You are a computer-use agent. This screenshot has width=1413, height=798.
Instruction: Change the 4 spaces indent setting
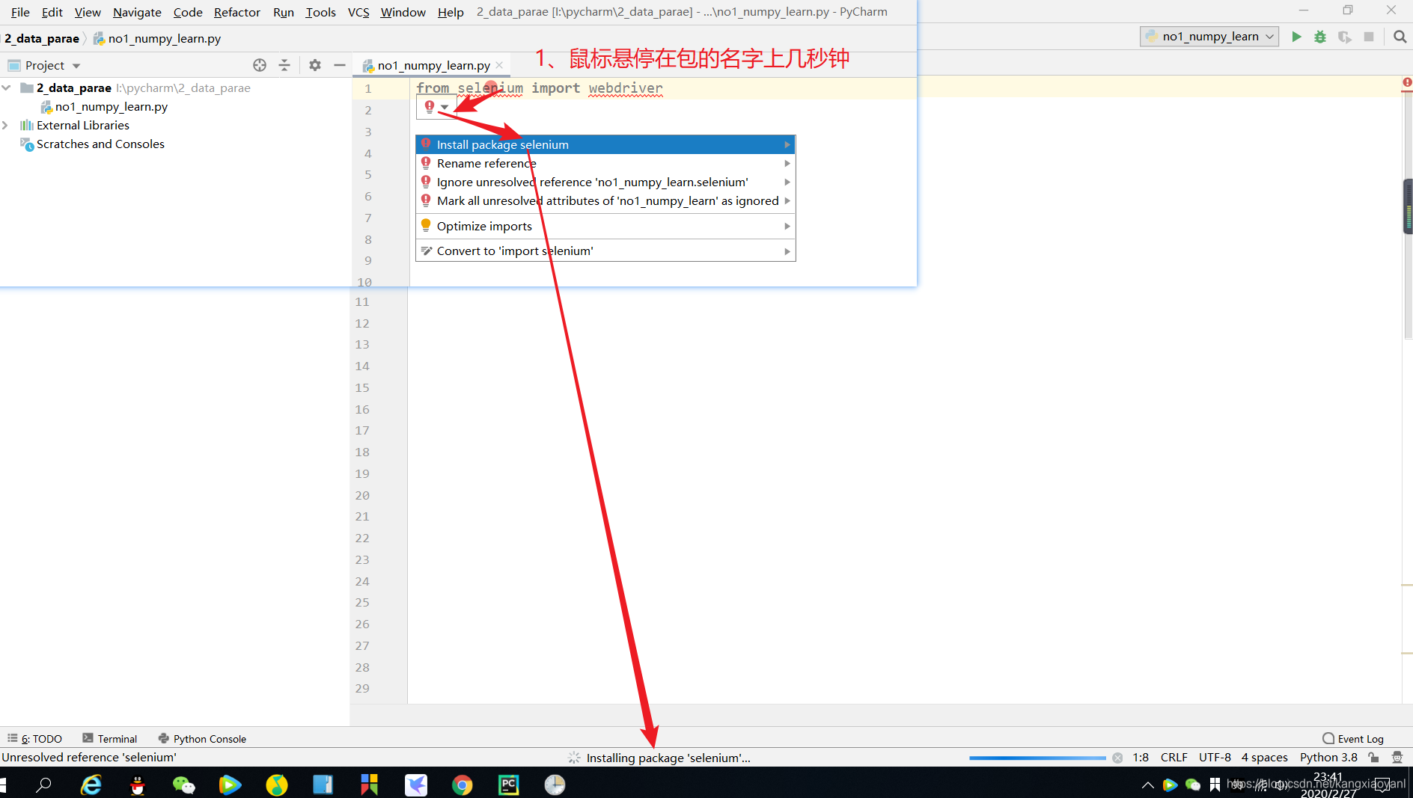click(x=1264, y=758)
